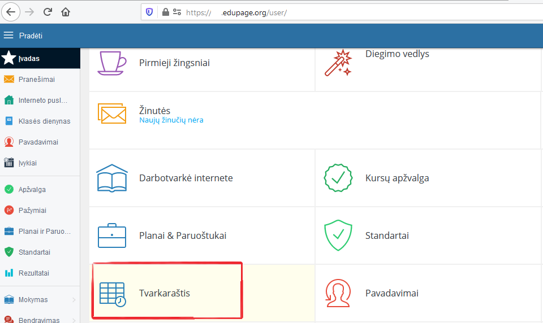Click Darbotvarkė internete tile label
This screenshot has width=543, height=323.
tap(186, 178)
